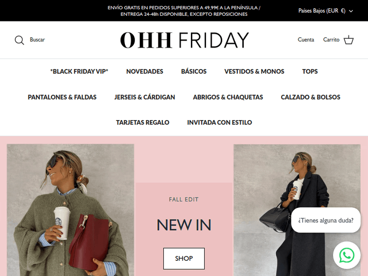Click the currency dropdown chevron arrow

point(351,11)
